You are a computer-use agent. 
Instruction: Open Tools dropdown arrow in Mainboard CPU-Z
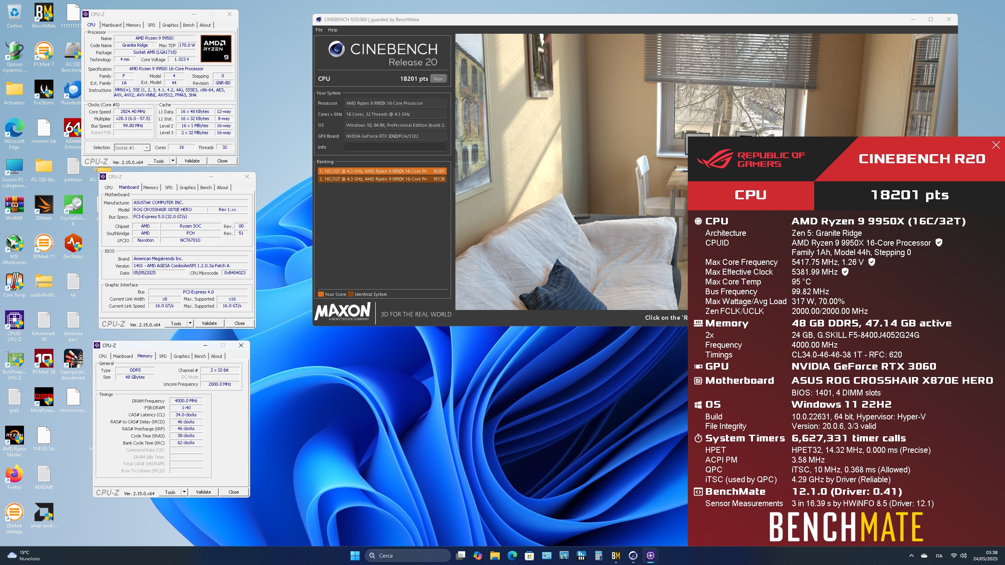pyautogui.click(x=190, y=323)
